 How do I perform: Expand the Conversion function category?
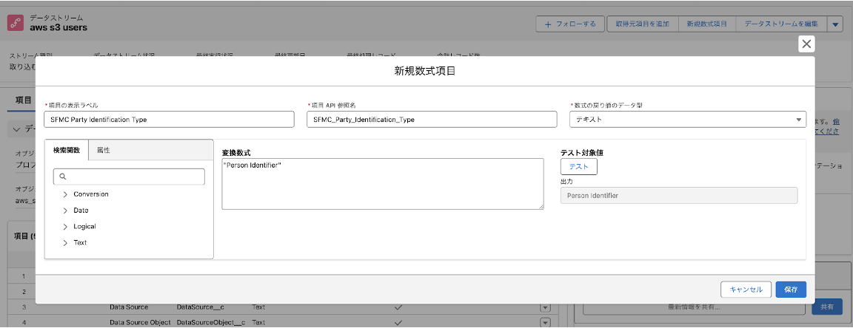coord(66,194)
